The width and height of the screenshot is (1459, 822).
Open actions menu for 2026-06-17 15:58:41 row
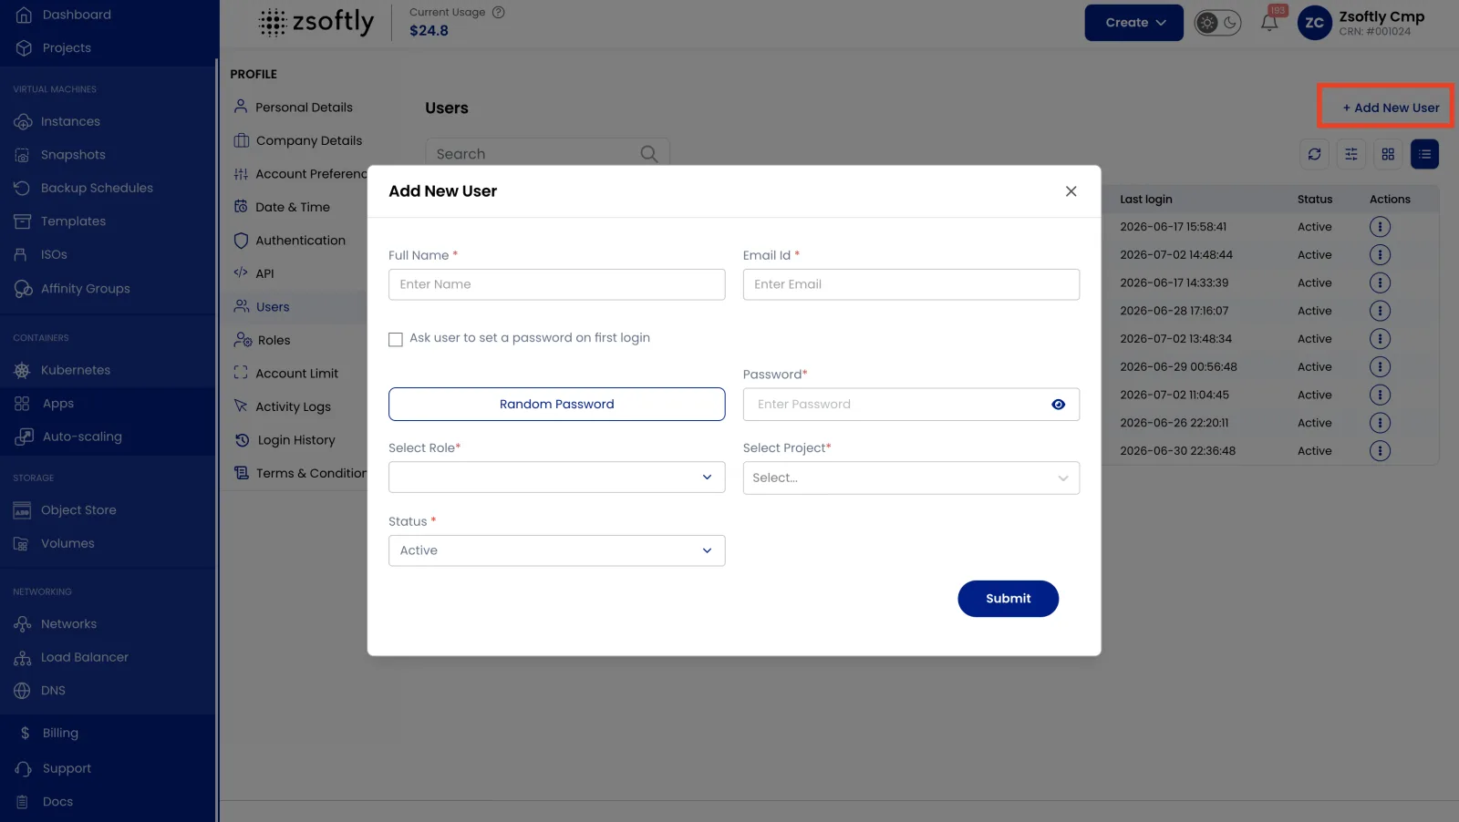tap(1380, 227)
